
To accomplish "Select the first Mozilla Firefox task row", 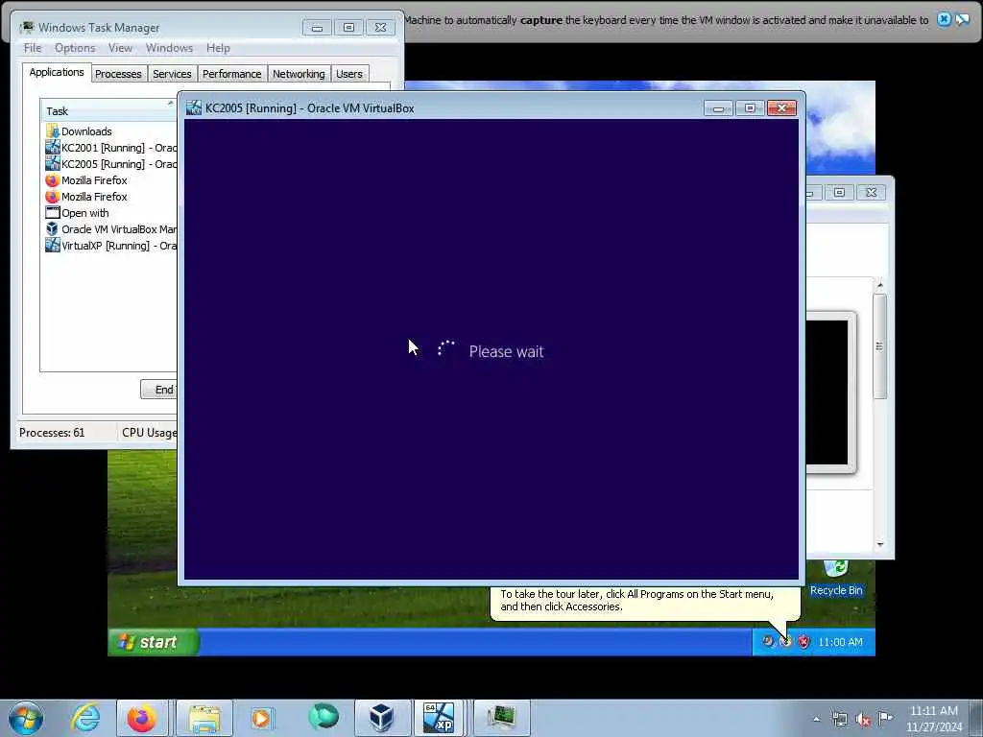I will click(x=109, y=180).
